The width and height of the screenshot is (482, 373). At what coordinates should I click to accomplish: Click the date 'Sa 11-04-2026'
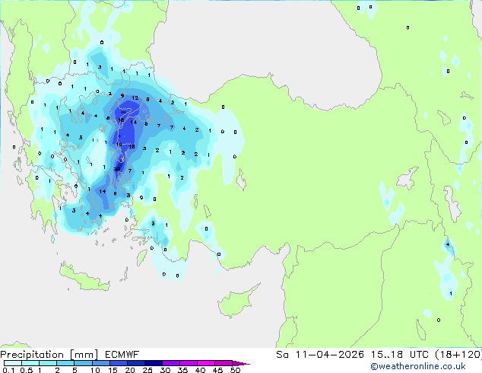(320, 355)
